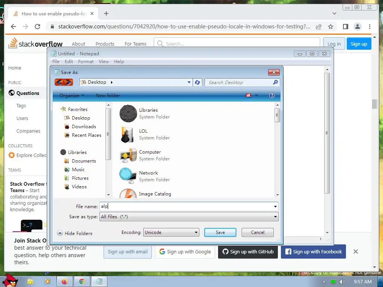
Task: Open the Encoding dropdown showing Unicode
Action: tap(171, 232)
